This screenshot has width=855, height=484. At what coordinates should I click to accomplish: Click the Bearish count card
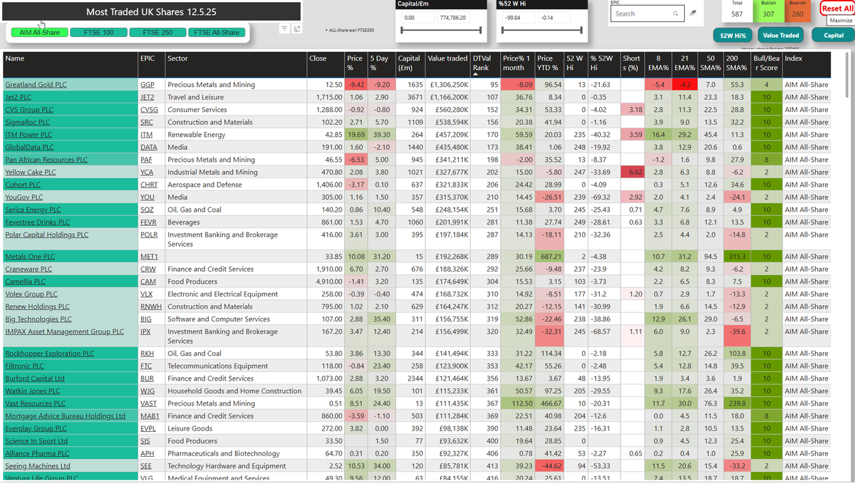[x=797, y=10]
